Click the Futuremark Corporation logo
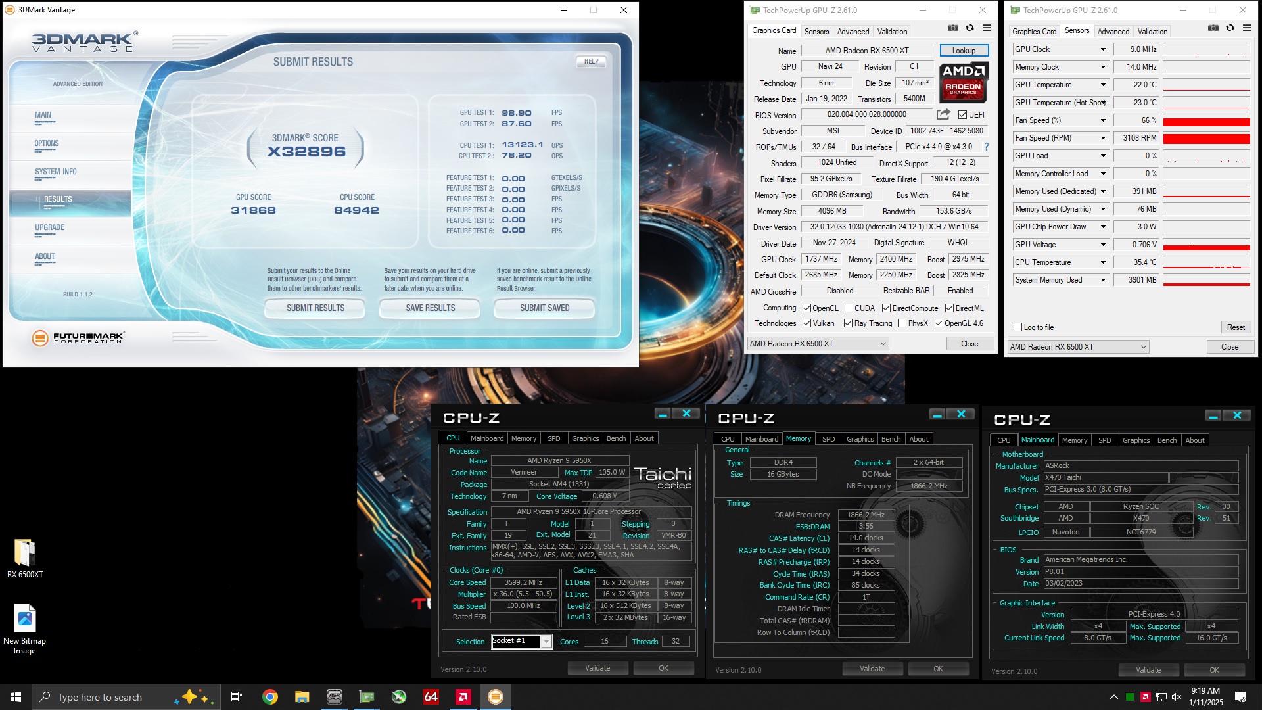The width and height of the screenshot is (1262, 710). 78,338
